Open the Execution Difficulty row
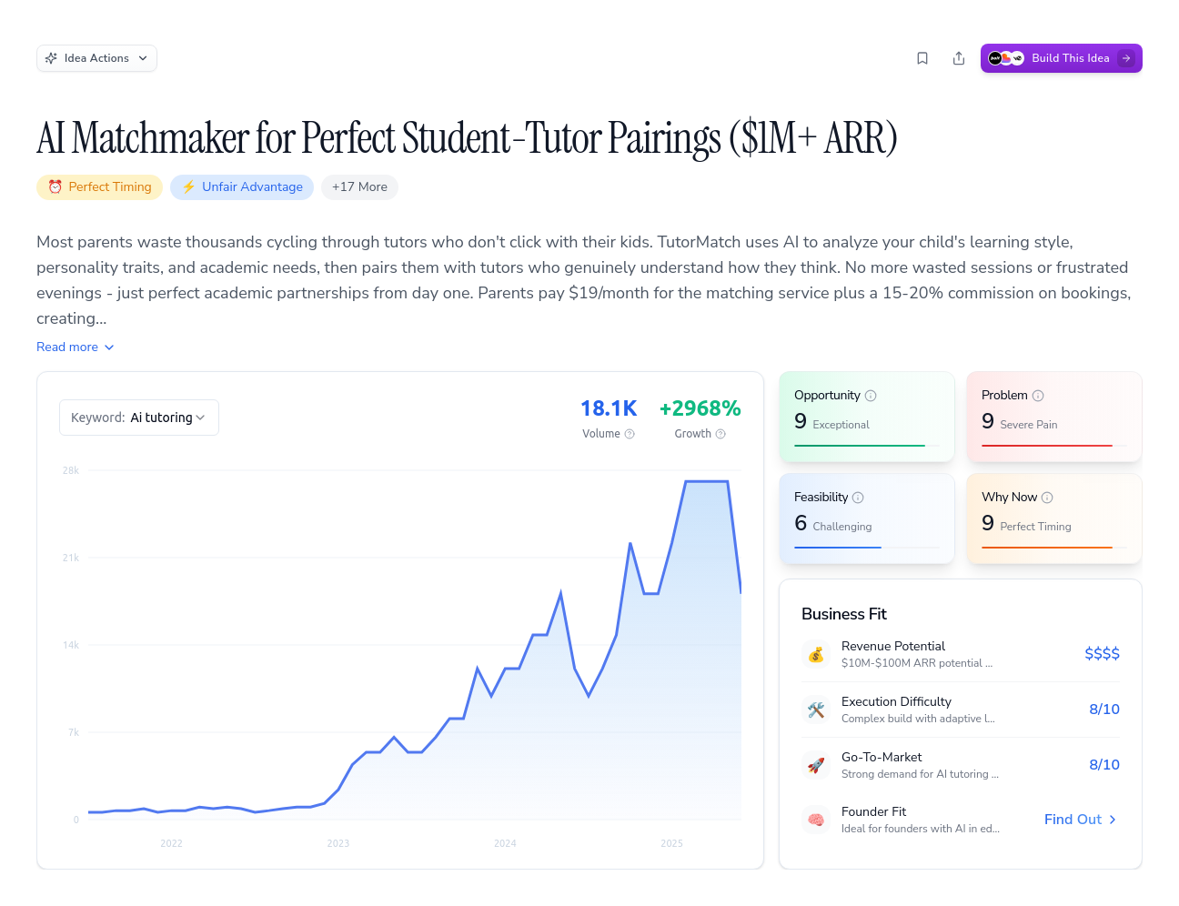The height and width of the screenshot is (906, 1179). (x=961, y=710)
